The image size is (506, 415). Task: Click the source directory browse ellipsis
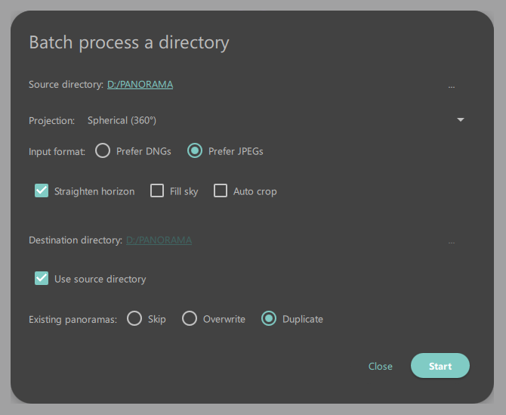pos(451,85)
